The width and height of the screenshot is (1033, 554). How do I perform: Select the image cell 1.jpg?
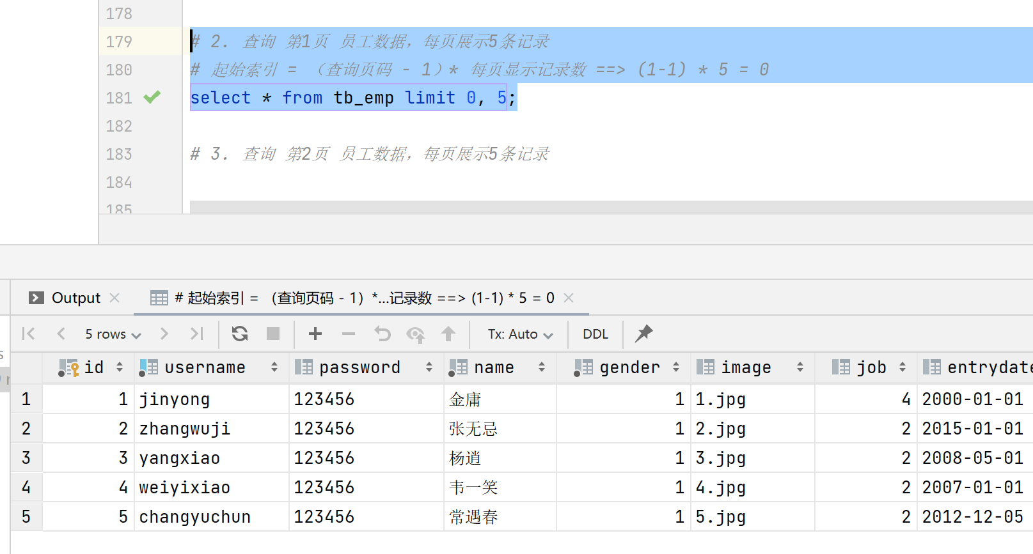753,399
